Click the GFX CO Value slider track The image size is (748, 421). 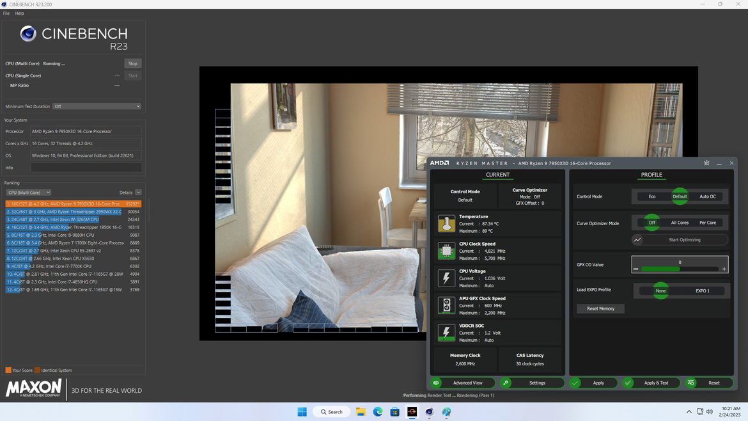[680, 269]
